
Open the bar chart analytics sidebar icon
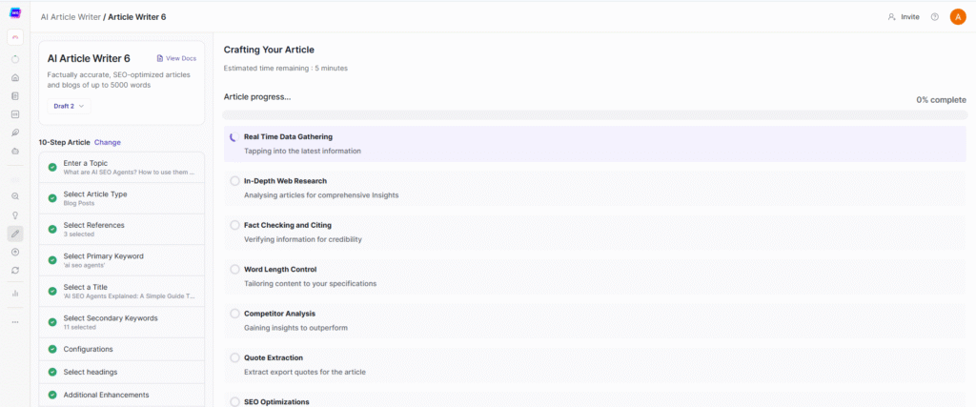tap(15, 294)
